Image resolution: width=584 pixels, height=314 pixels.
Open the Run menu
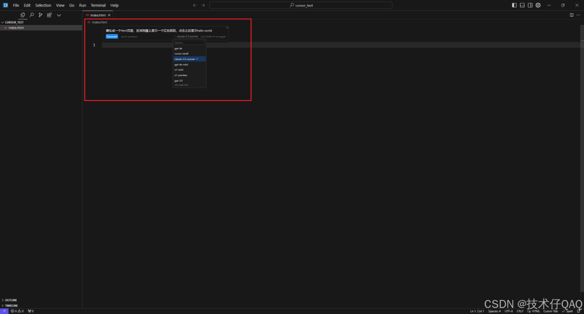tap(82, 5)
